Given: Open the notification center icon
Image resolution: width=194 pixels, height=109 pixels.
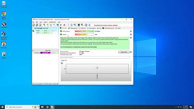Looking at the screenshot, I should point(191,107).
